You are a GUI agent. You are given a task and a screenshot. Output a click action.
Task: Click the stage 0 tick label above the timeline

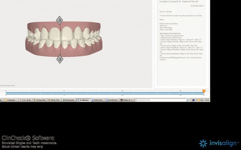pyautogui.click(x=6, y=91)
